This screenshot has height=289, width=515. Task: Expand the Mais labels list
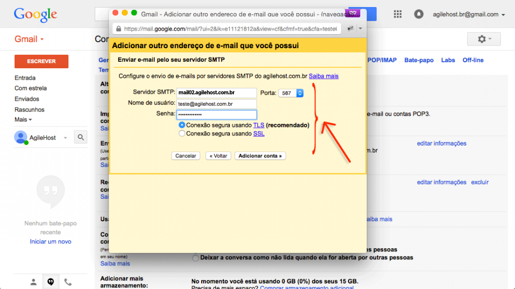click(x=23, y=119)
